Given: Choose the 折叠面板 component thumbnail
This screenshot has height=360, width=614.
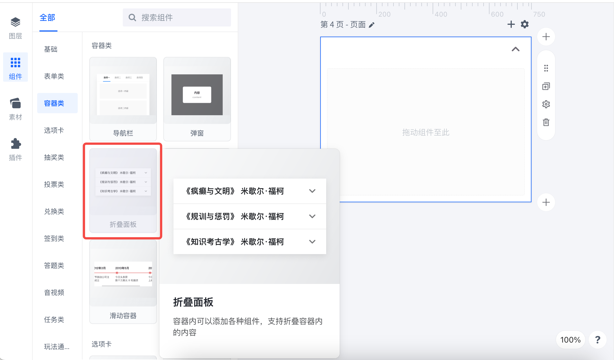Looking at the screenshot, I should pos(123,190).
